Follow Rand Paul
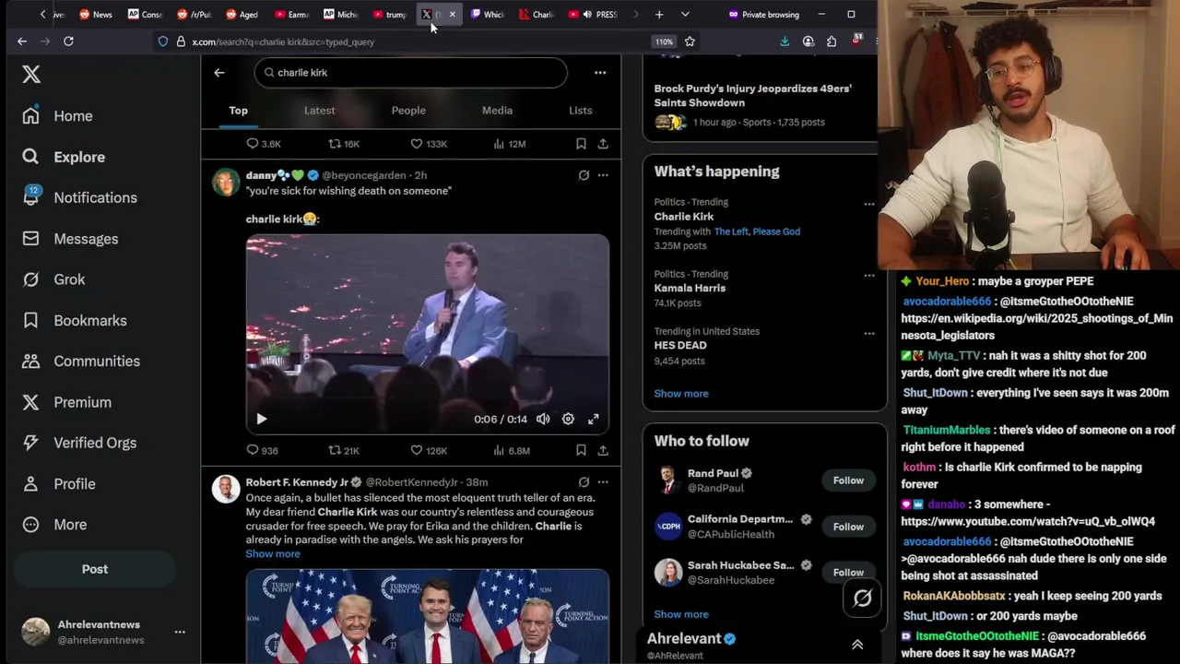Screen dimensions: 1180x664 tap(848, 480)
